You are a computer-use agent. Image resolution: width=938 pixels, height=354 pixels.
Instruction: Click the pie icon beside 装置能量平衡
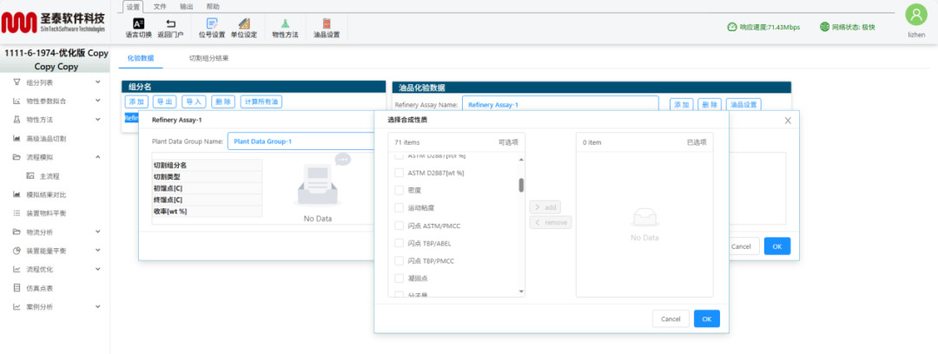[17, 251]
